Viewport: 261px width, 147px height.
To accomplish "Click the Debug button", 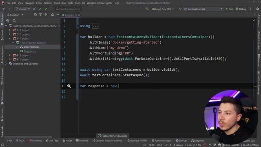I will [241, 9].
